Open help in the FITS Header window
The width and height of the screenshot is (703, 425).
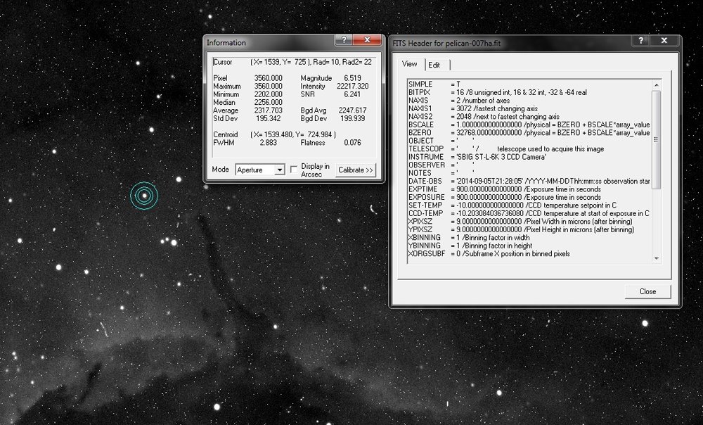[640, 40]
